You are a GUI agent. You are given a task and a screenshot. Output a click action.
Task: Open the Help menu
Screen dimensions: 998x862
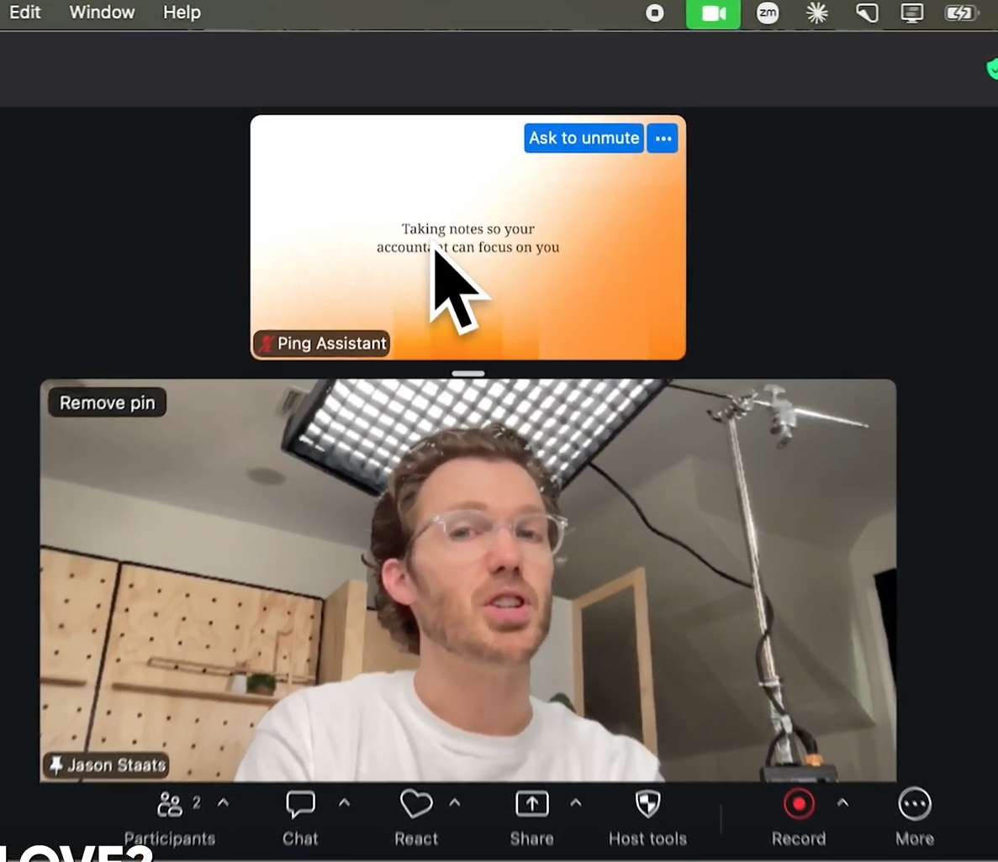click(182, 12)
